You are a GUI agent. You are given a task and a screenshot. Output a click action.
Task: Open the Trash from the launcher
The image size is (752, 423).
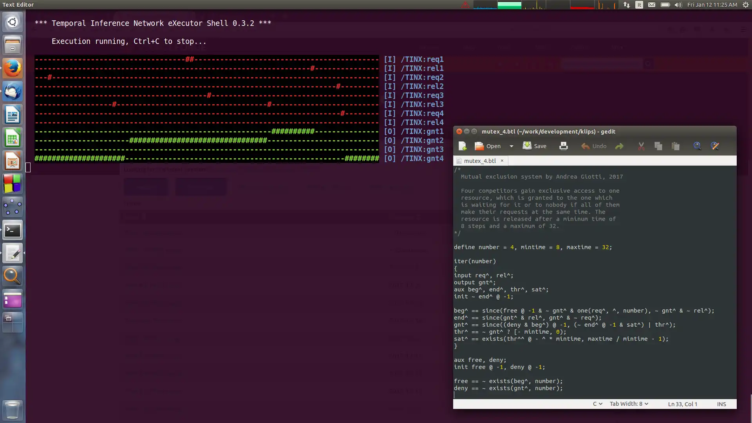click(13, 410)
